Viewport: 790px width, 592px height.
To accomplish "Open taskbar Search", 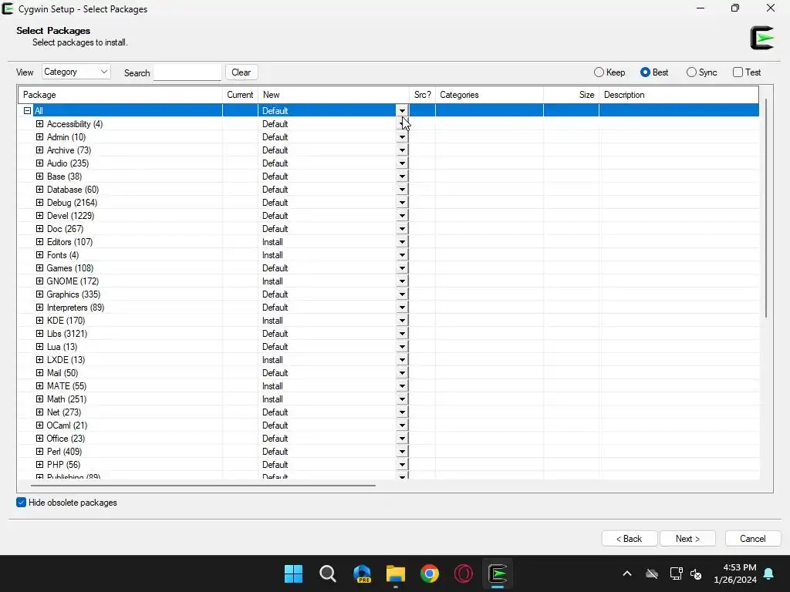I will click(x=327, y=573).
